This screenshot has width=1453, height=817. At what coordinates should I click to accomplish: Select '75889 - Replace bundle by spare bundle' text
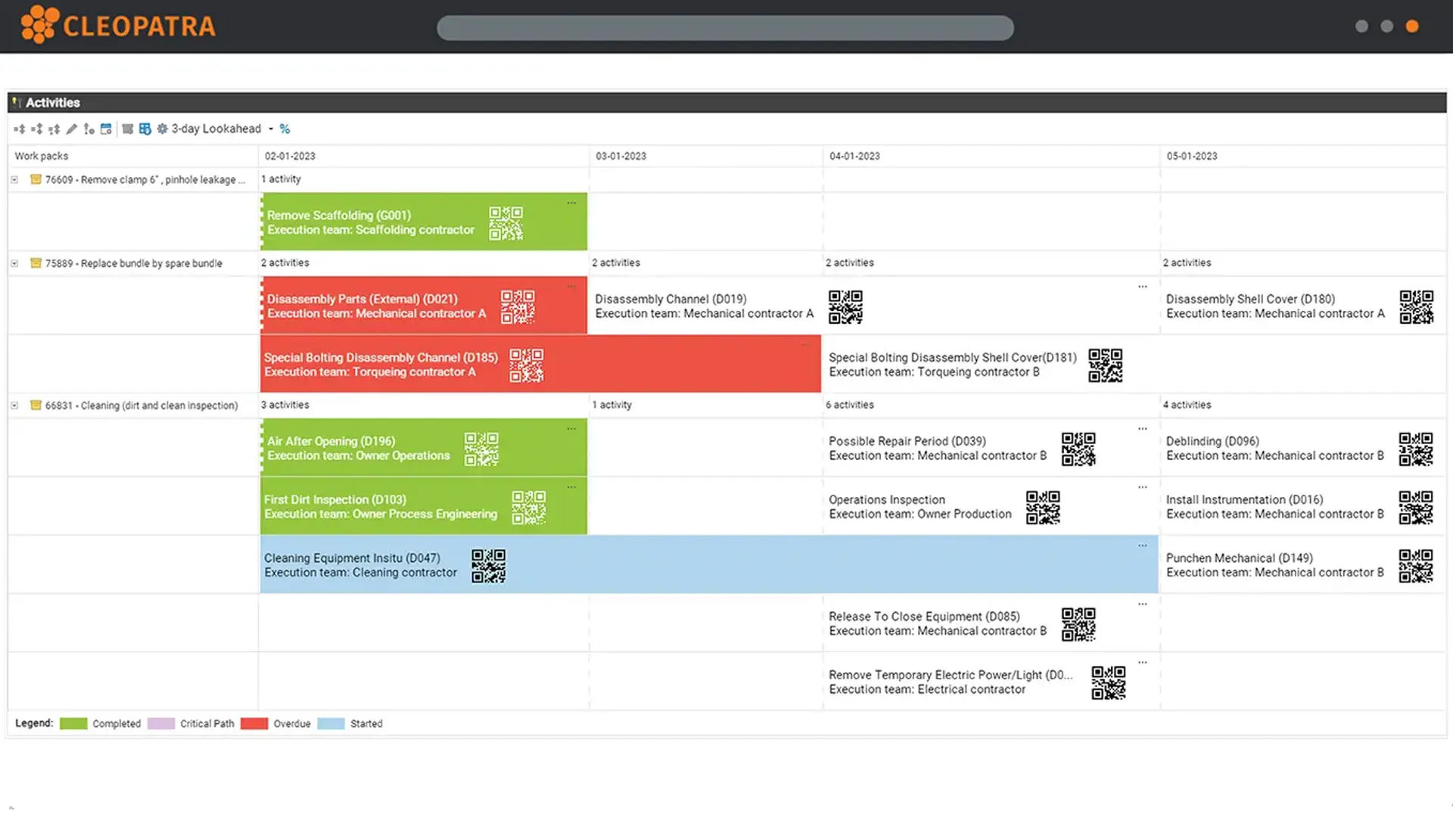coord(134,263)
